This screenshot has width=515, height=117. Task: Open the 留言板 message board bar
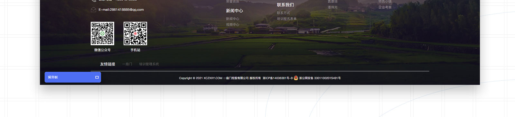[x=73, y=77]
